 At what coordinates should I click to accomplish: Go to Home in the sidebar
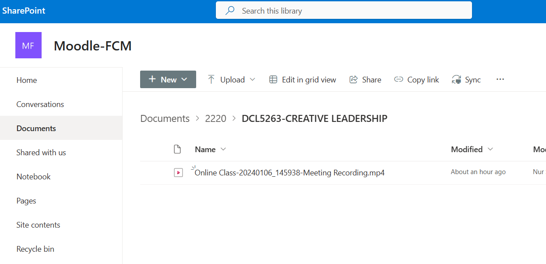(27, 80)
